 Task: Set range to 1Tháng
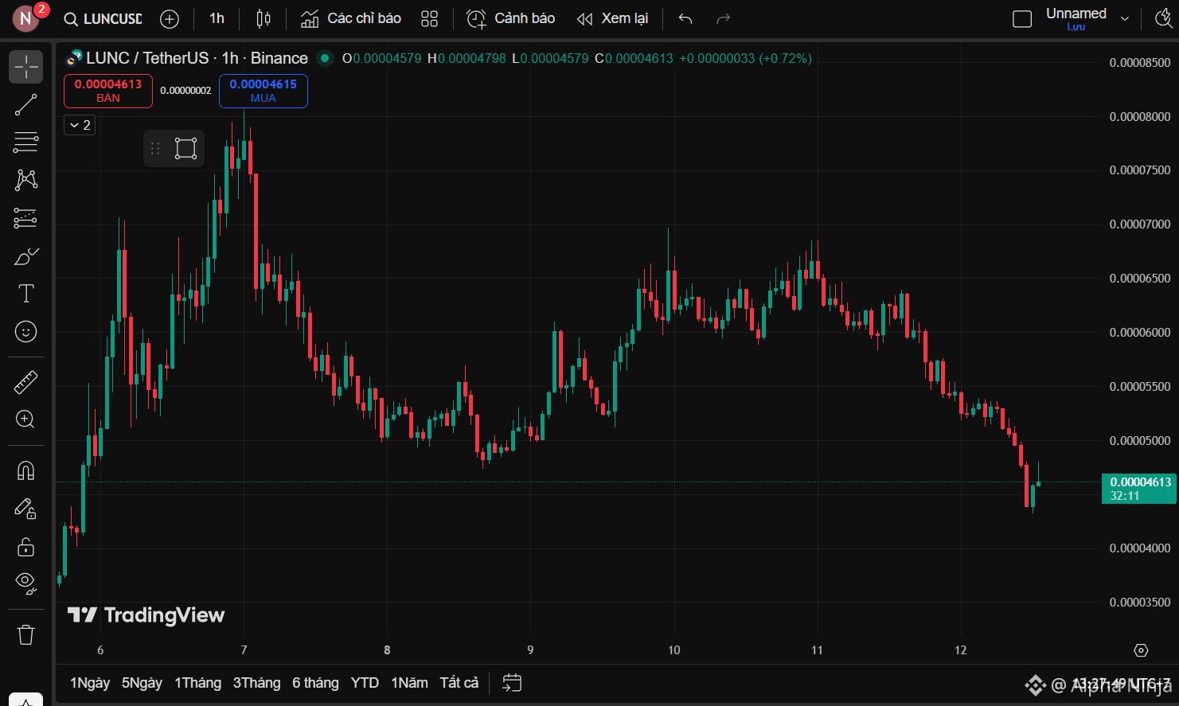click(198, 683)
